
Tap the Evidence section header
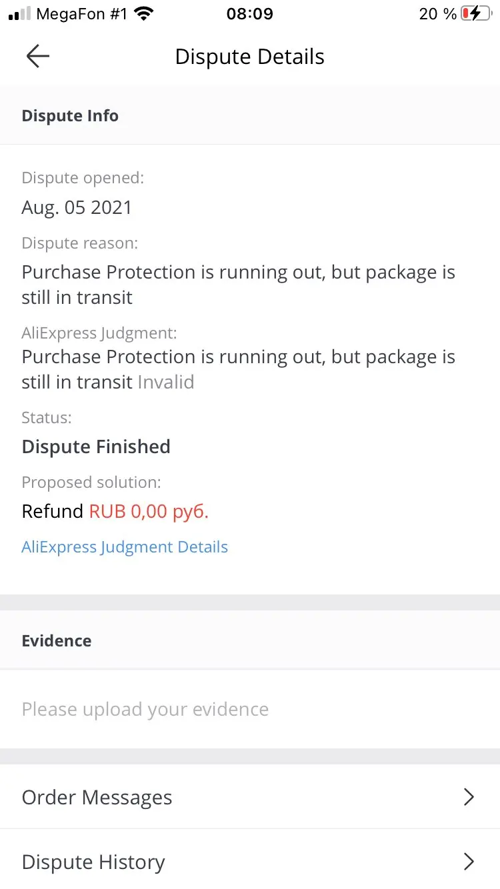tap(57, 640)
